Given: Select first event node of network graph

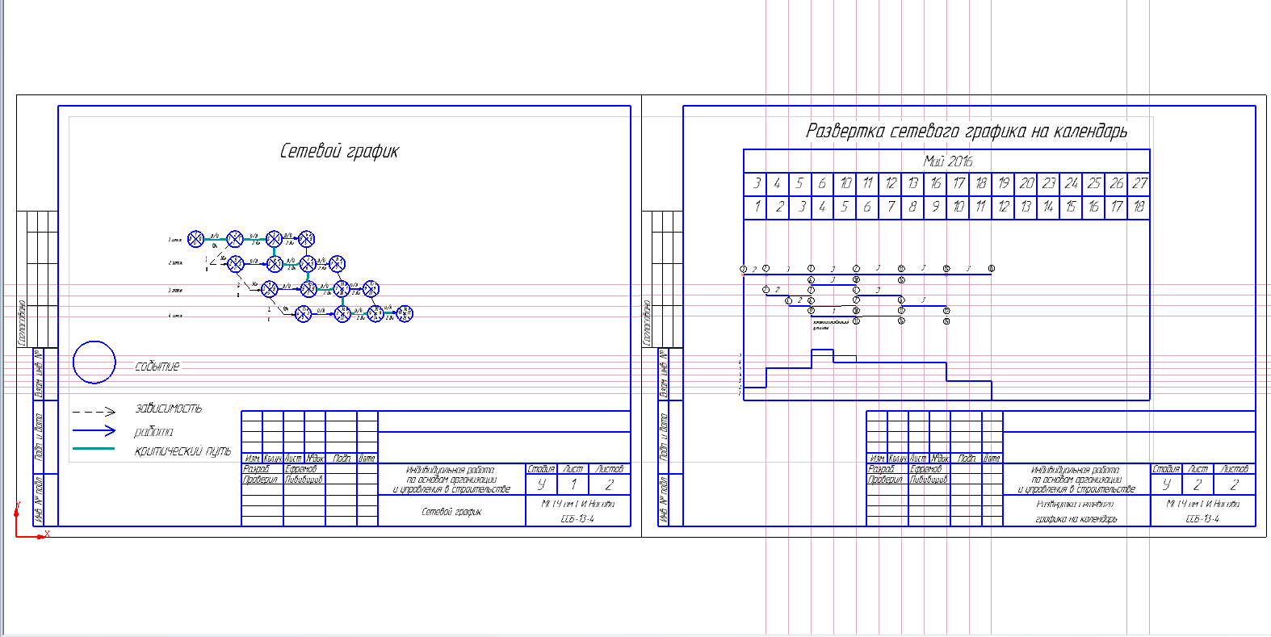Looking at the screenshot, I should coord(195,239).
